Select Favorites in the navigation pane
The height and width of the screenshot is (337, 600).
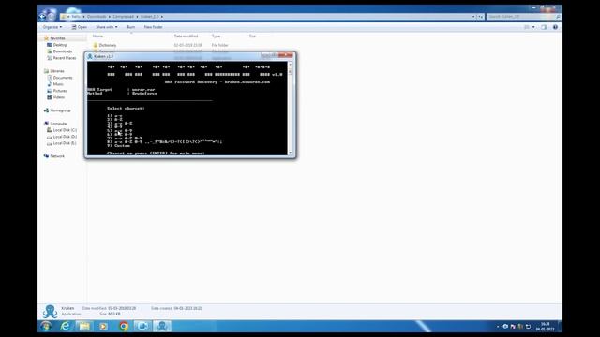(57, 38)
